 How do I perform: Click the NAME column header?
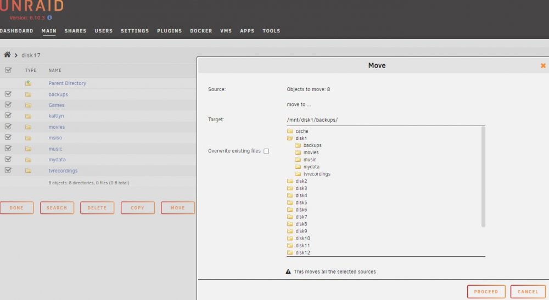[55, 70]
